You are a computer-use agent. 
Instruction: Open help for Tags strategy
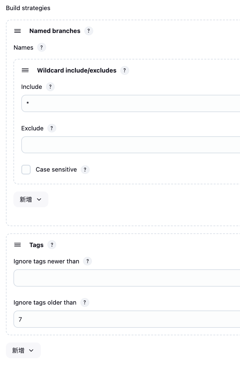click(x=52, y=245)
